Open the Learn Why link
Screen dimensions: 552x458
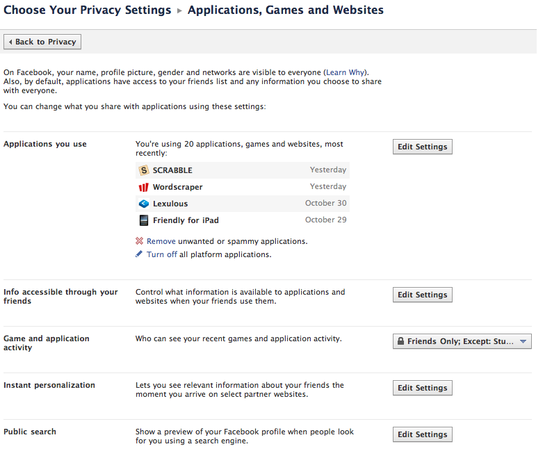pos(346,72)
